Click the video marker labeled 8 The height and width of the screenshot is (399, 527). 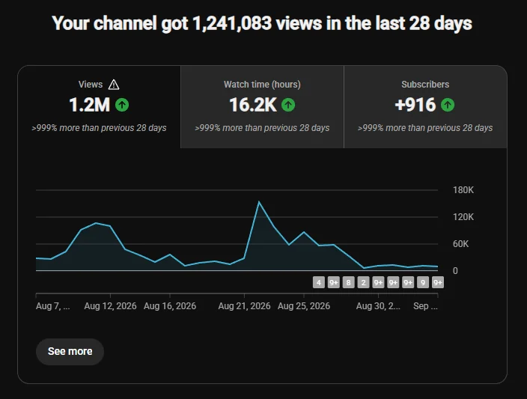(349, 283)
